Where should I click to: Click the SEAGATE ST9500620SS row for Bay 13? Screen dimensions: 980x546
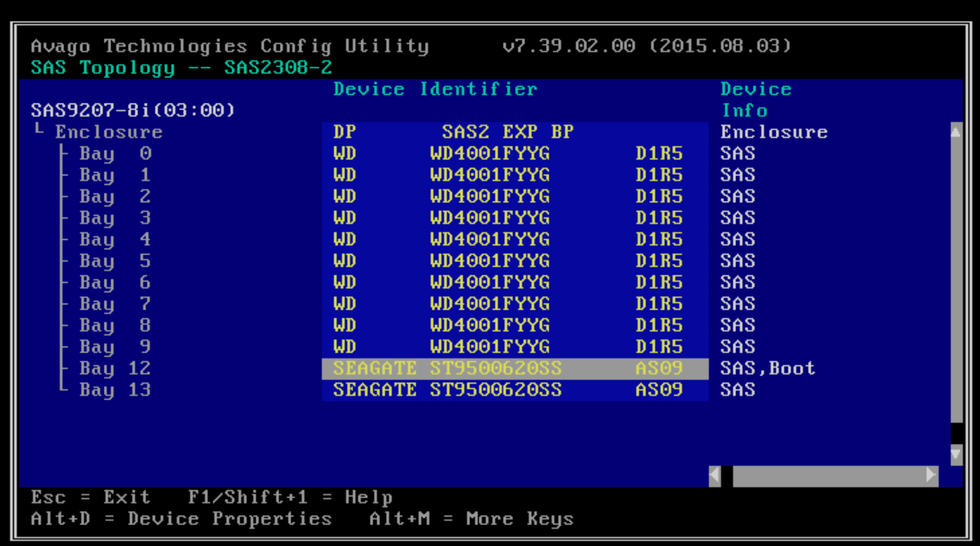coord(515,390)
